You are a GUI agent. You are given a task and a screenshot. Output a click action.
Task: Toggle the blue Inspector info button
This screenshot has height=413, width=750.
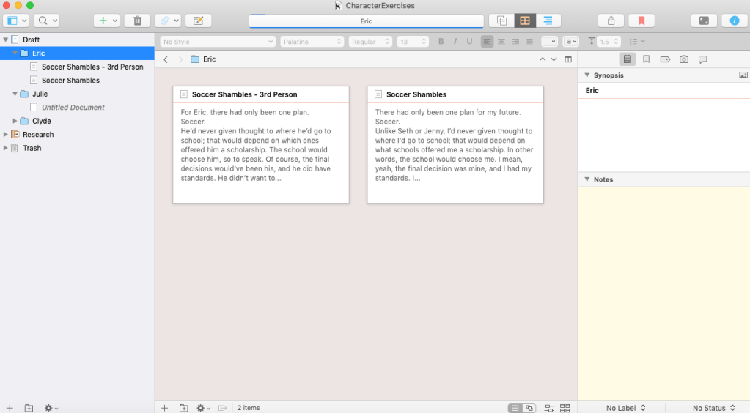(x=734, y=21)
